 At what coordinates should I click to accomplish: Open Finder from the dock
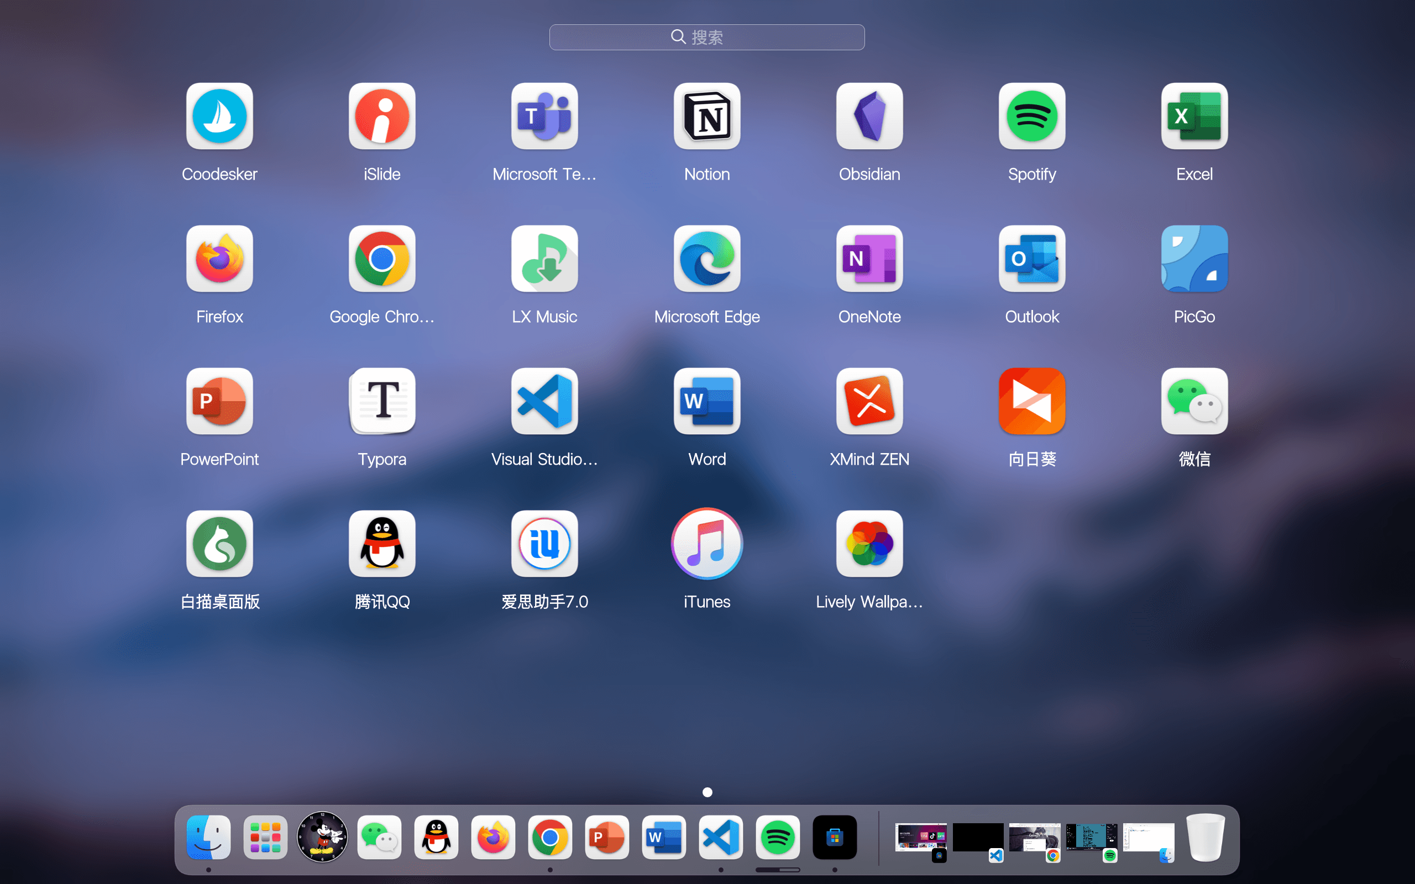click(x=208, y=837)
